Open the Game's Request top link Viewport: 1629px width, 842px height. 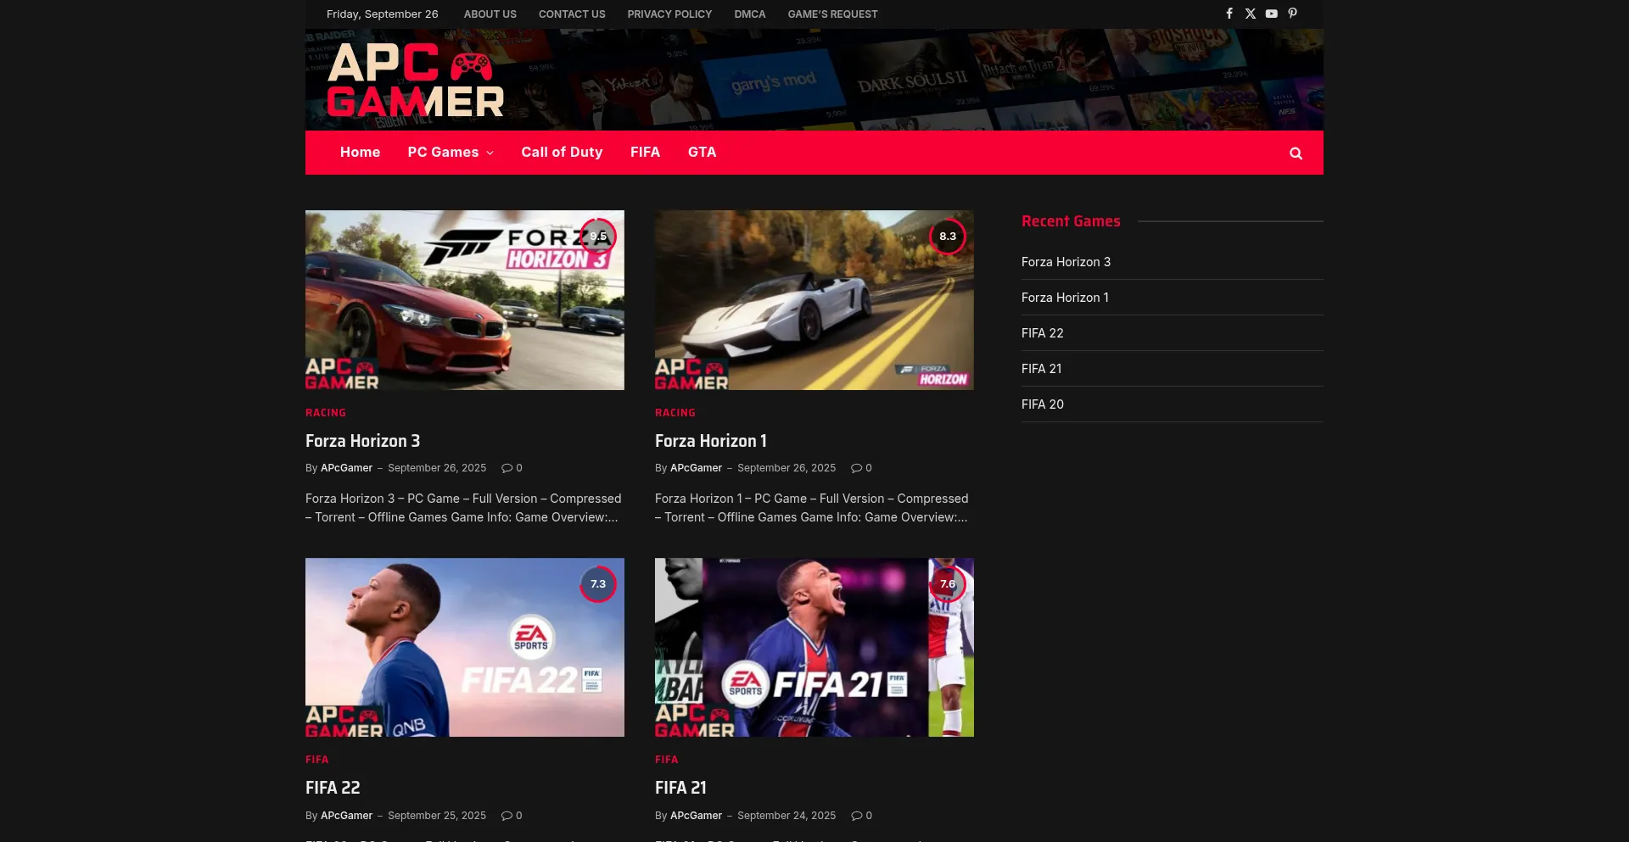(832, 14)
